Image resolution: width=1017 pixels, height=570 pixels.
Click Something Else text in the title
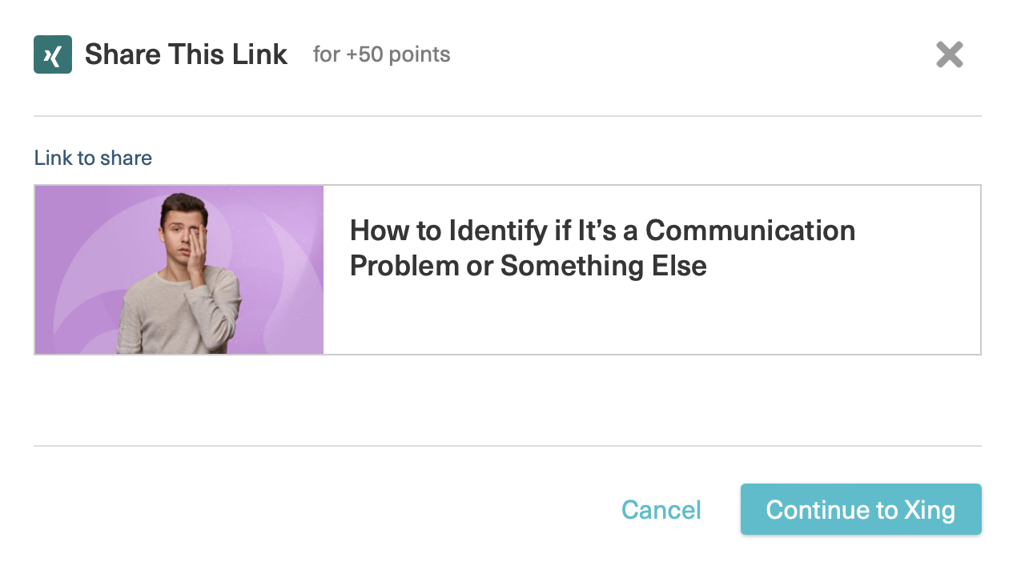(604, 266)
